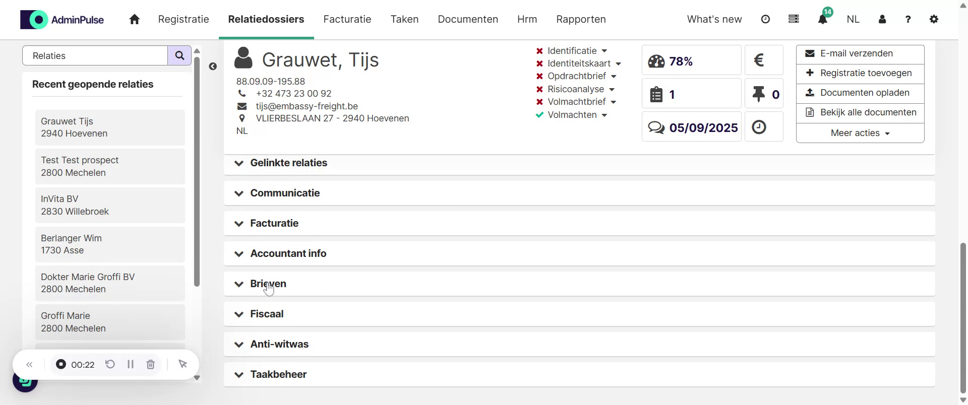
Task: Restart the recording
Action: (110, 364)
